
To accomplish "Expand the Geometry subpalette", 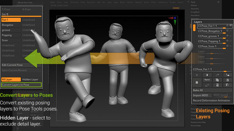I will (x=195, y=9).
